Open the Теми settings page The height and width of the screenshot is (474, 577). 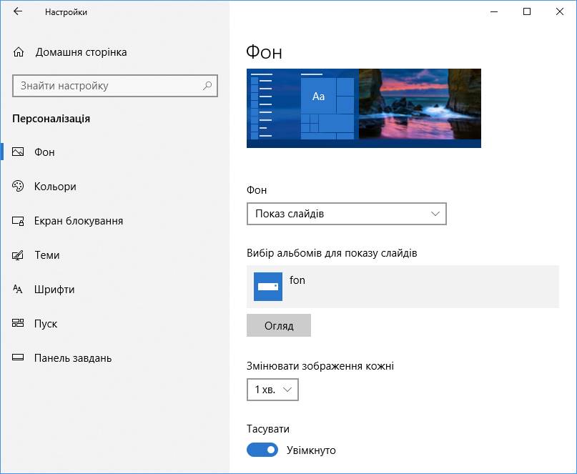tap(46, 255)
